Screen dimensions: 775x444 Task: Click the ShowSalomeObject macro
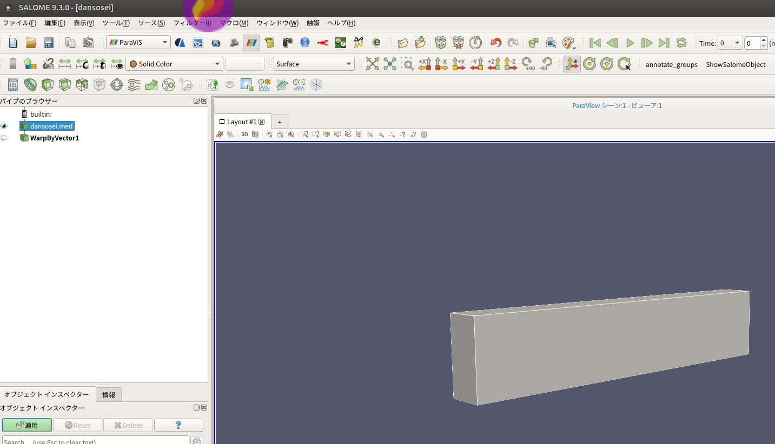736,64
